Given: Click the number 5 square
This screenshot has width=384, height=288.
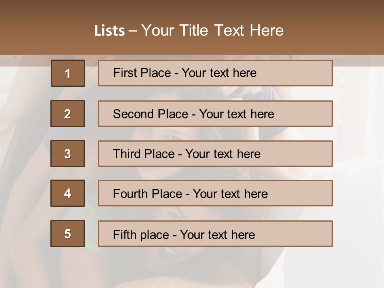Looking at the screenshot, I should click(x=68, y=234).
